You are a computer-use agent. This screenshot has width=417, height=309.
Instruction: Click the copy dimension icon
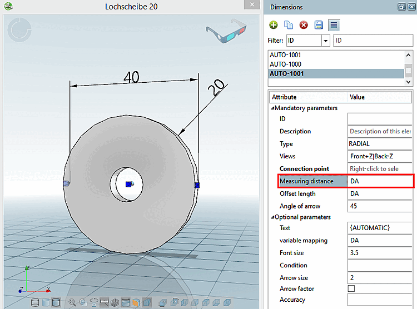tap(289, 25)
